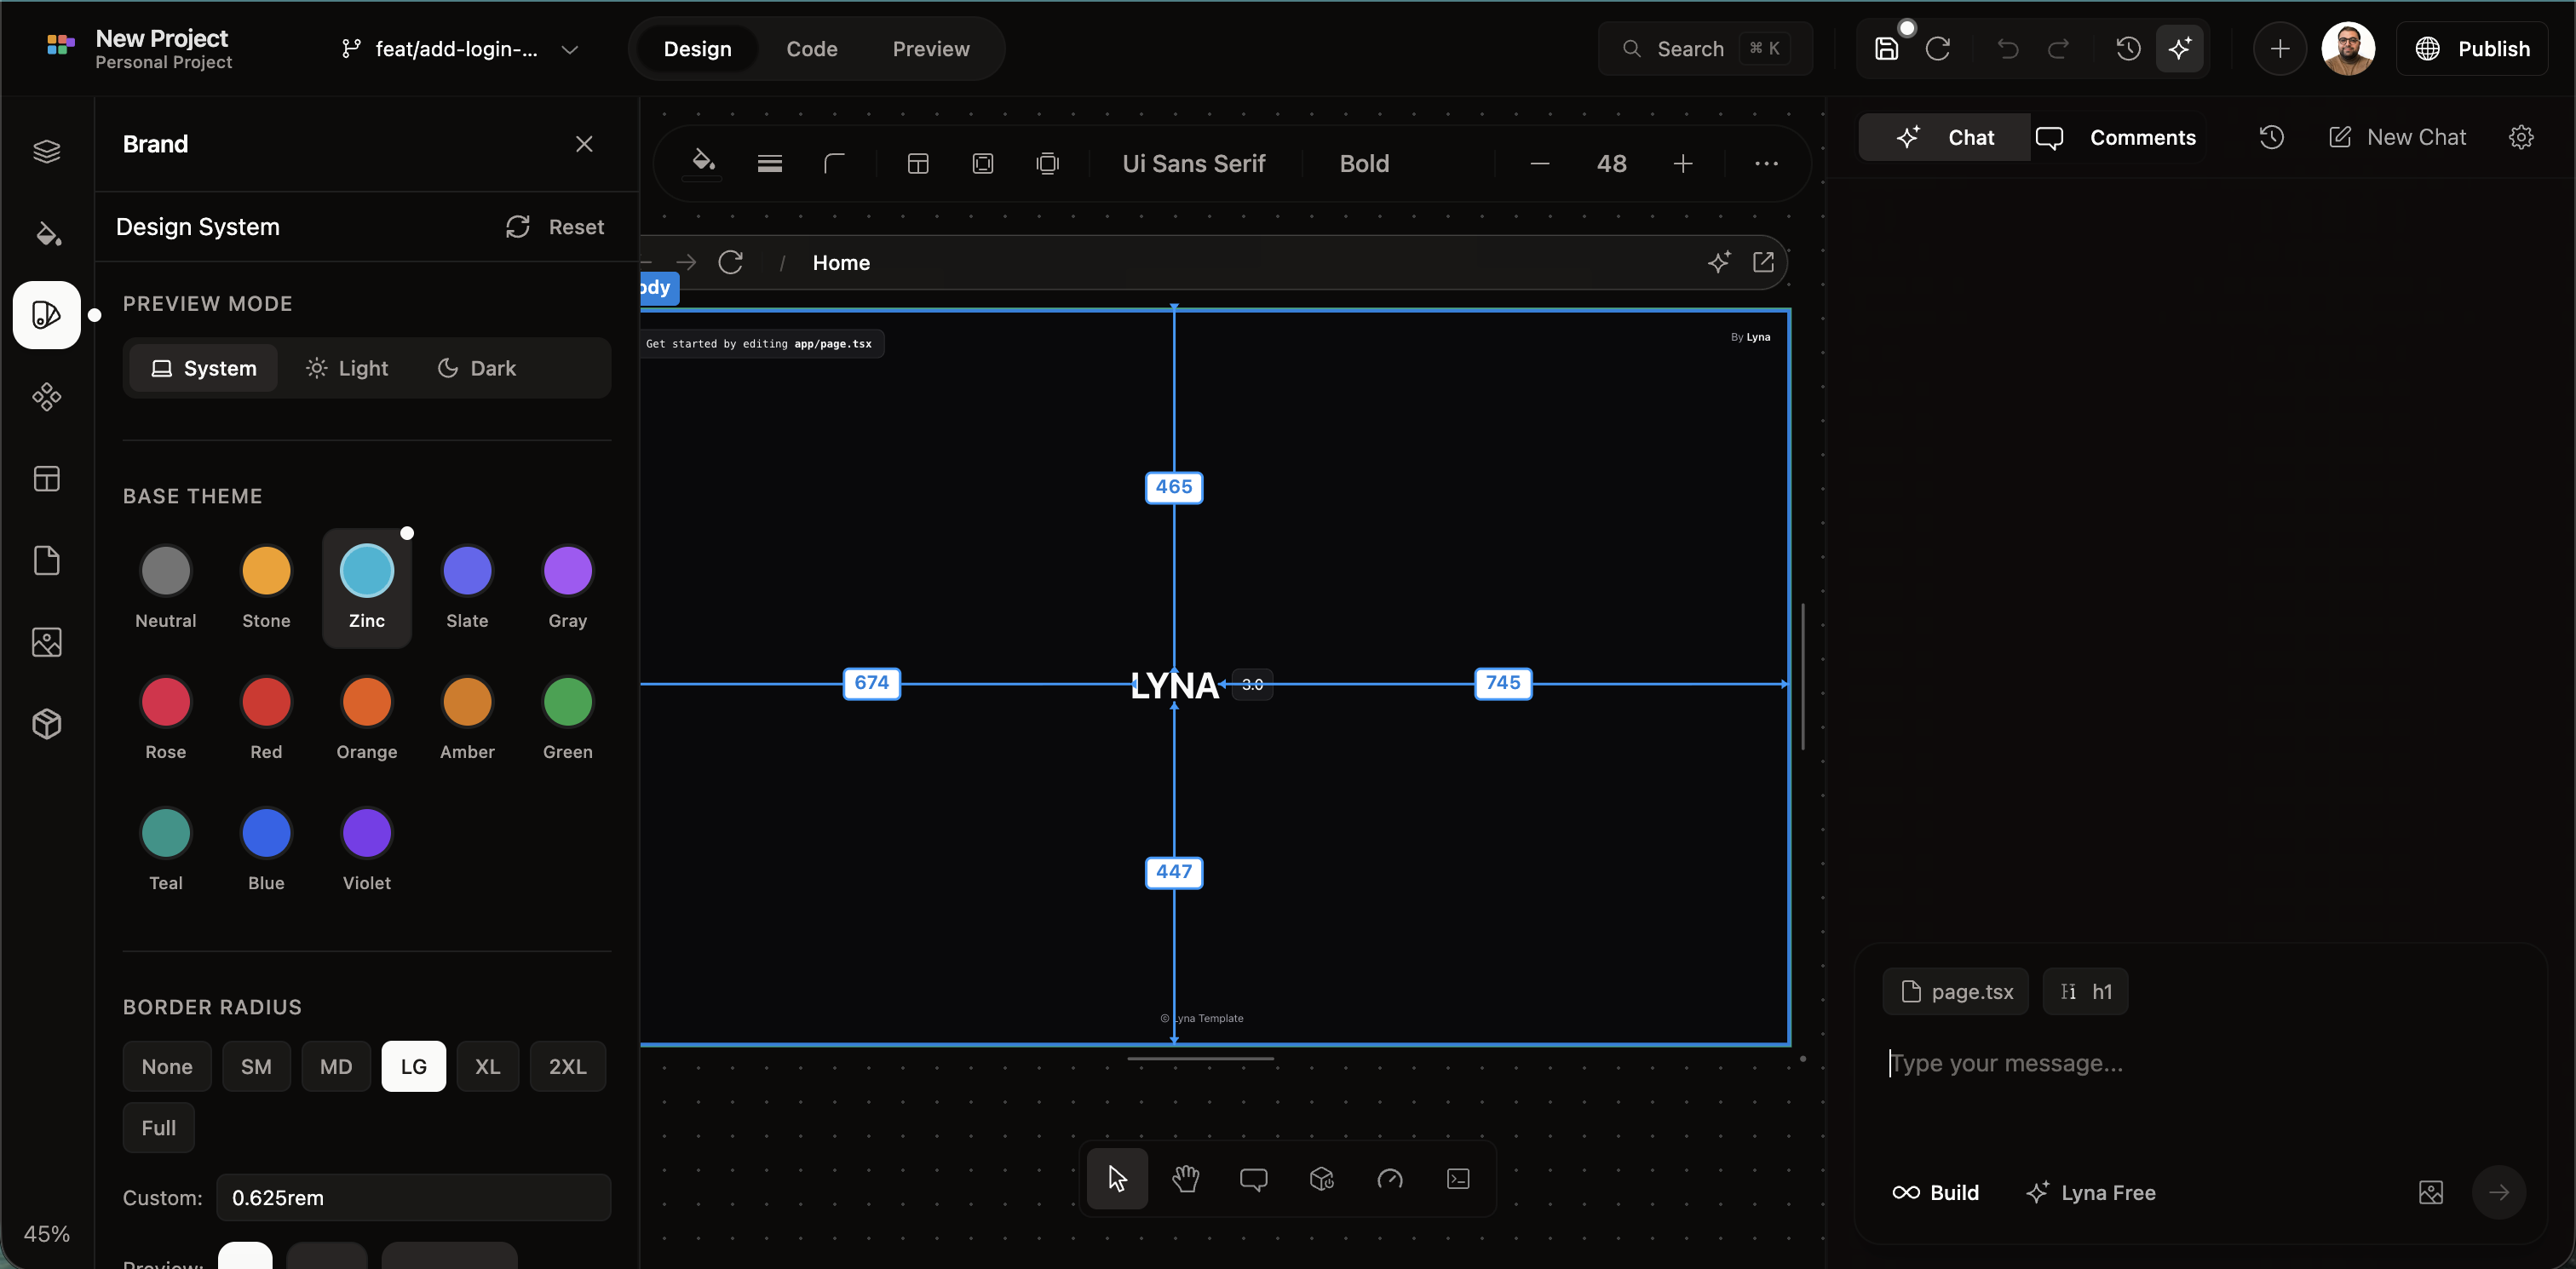Open the components panel icon in sidebar
The height and width of the screenshot is (1269, 2576).
47,397
